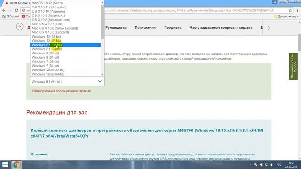Open Windows Start button
The width and height of the screenshot is (301, 169).
tap(5, 165)
